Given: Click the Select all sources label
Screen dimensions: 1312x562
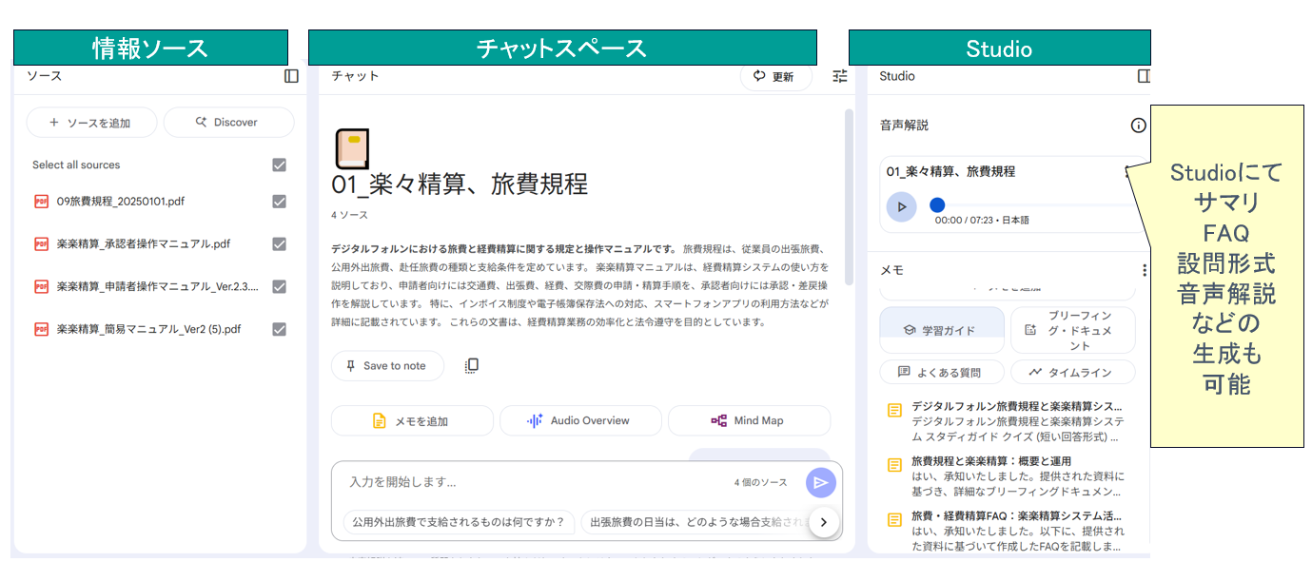Looking at the screenshot, I should click(x=76, y=165).
